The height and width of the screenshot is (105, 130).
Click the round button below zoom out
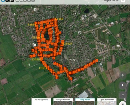point(123,103)
